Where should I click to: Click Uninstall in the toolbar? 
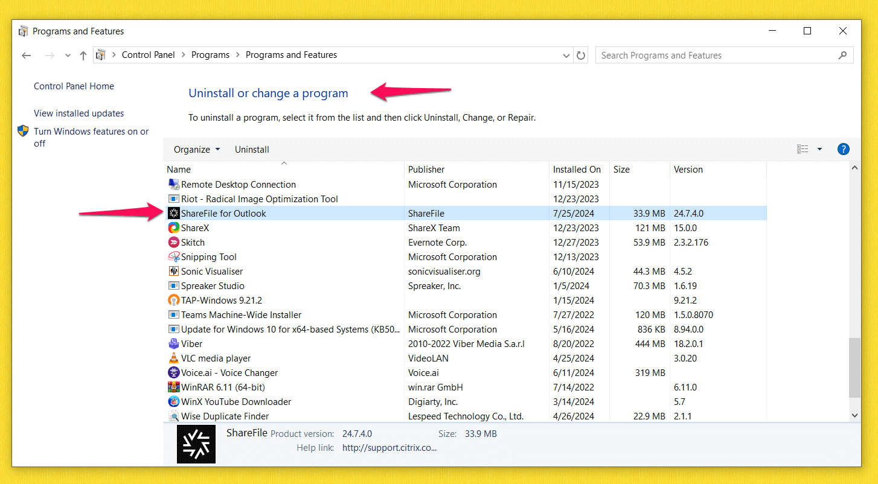252,149
